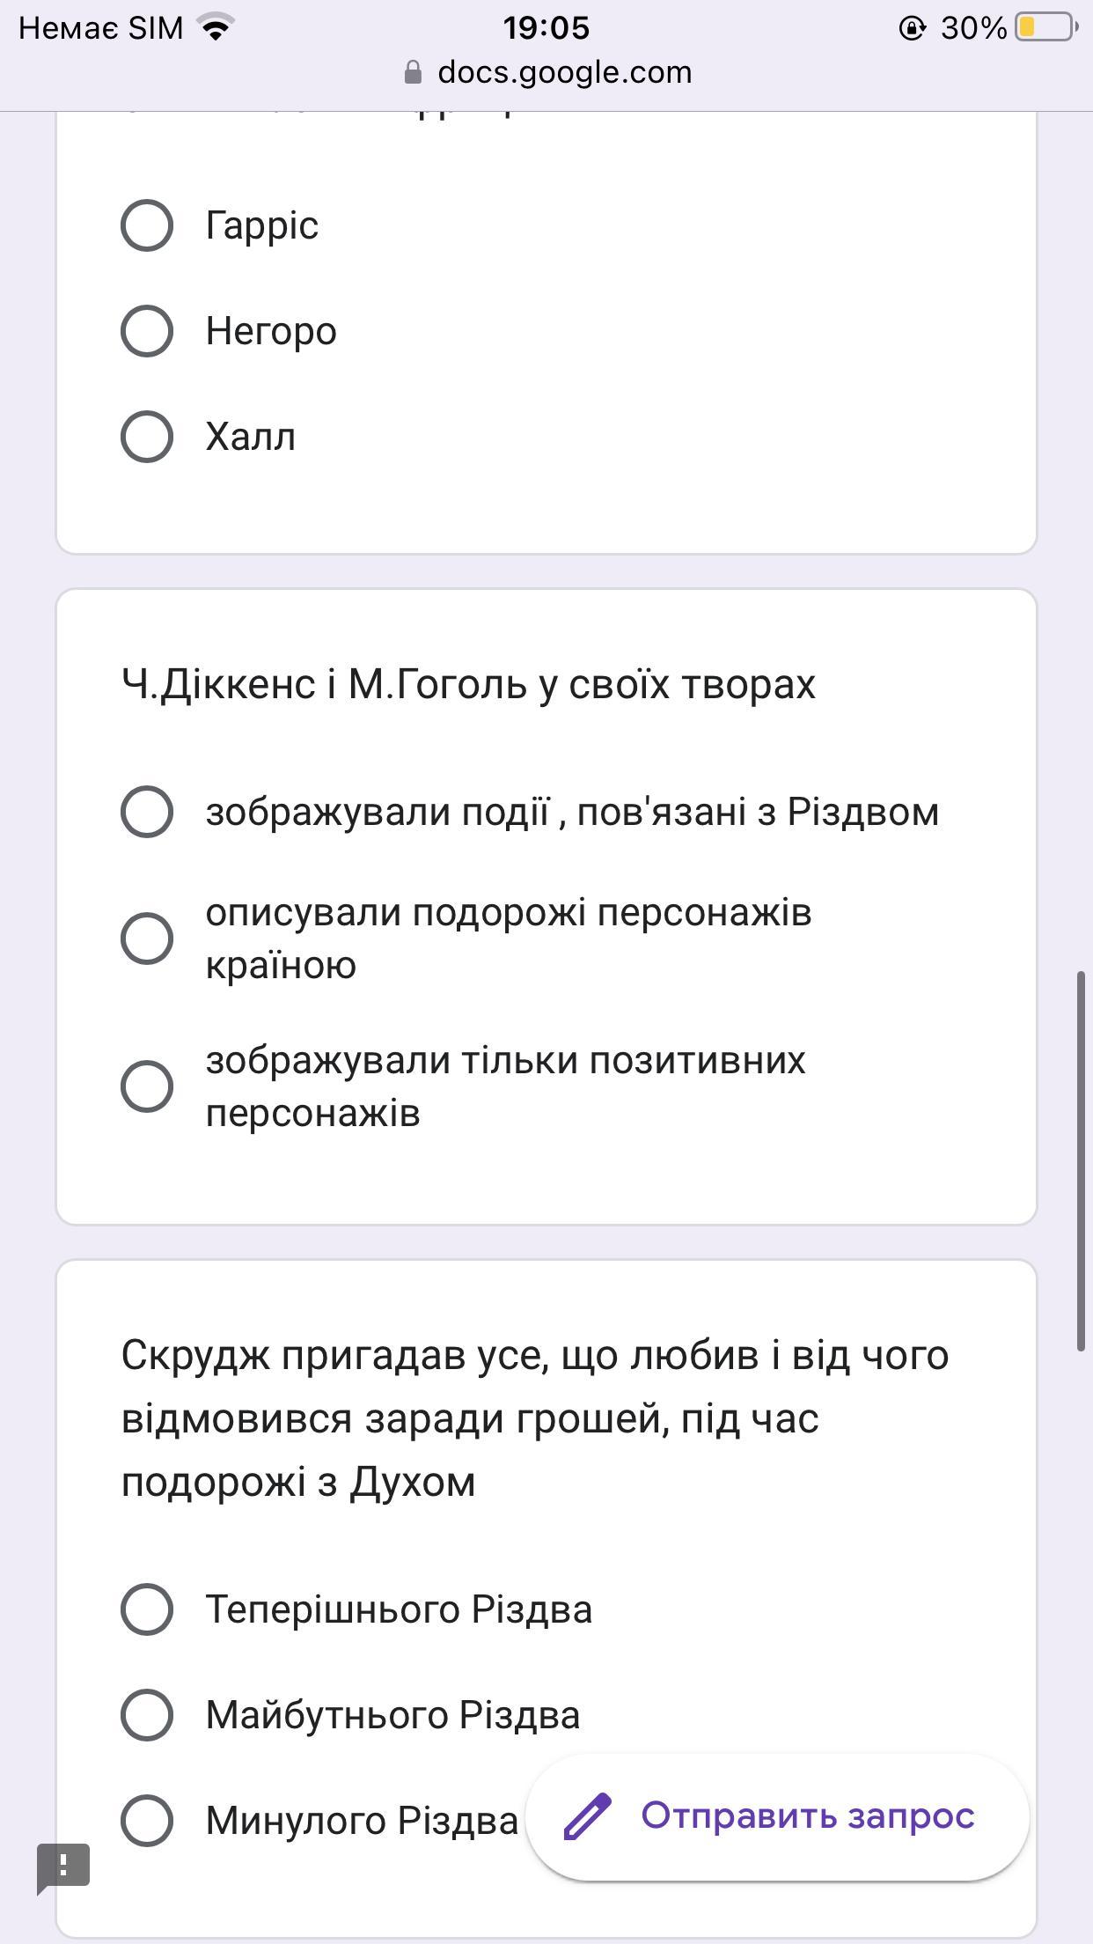This screenshot has height=1944, width=1093.
Task: Tap the pencil icon on the request button
Action: click(x=587, y=1815)
